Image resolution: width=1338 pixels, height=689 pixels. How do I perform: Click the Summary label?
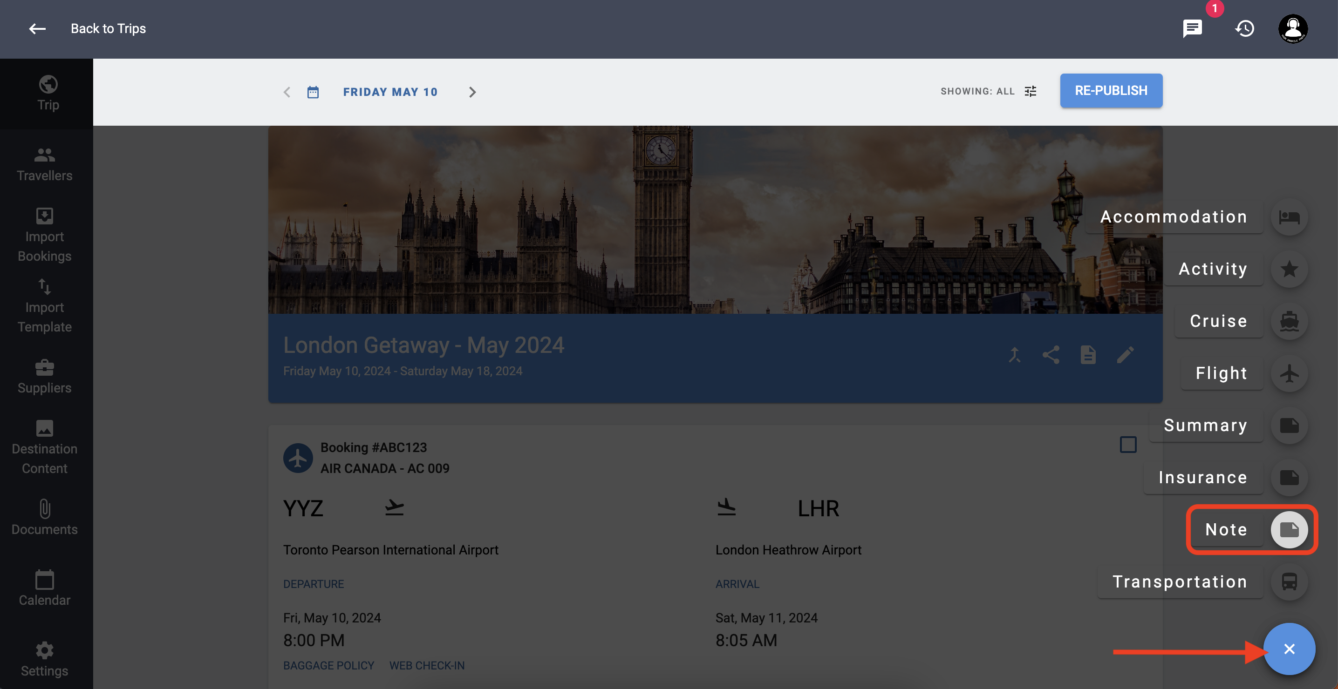pos(1206,425)
